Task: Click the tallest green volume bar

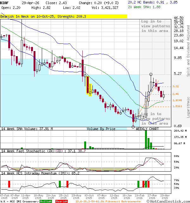Action: click(x=146, y=140)
